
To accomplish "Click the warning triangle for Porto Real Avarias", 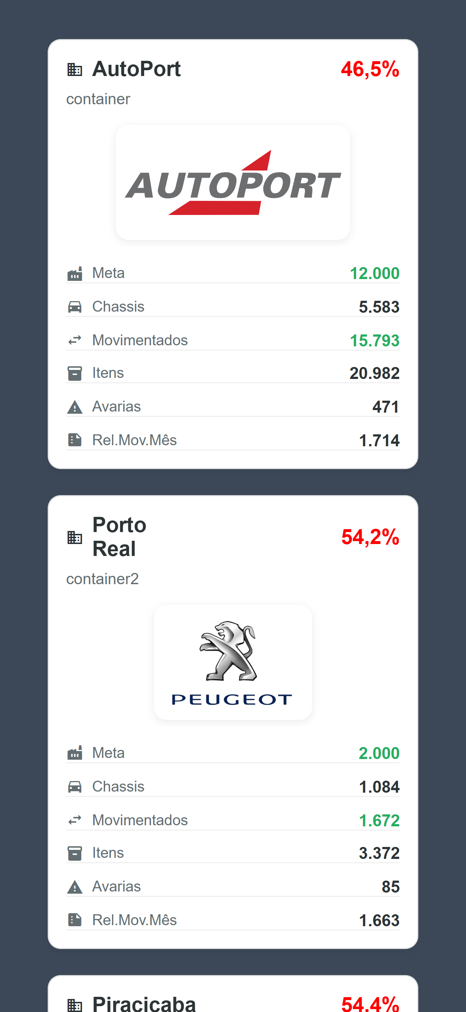I will click(74, 887).
